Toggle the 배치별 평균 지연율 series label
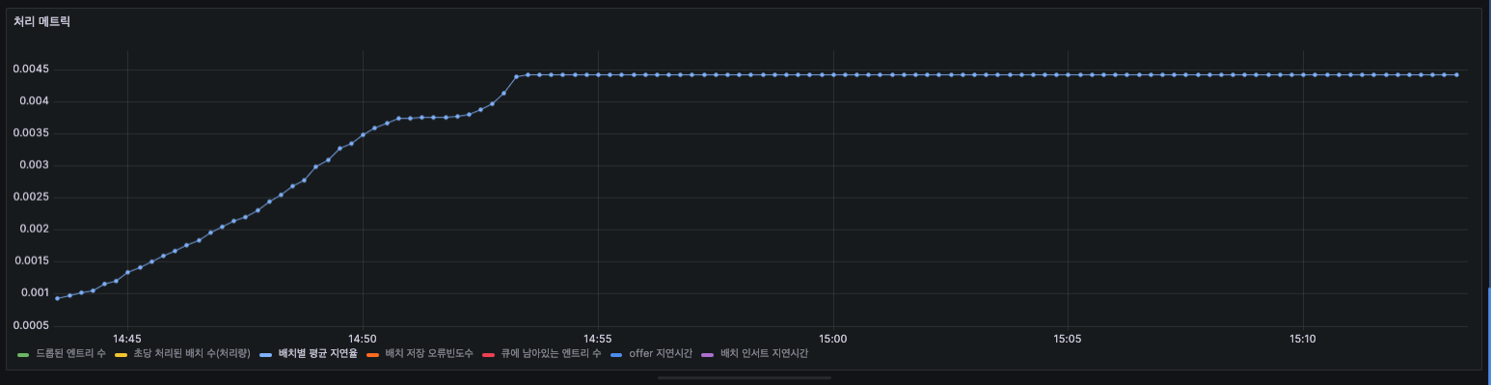The image size is (1491, 385). pyautogui.click(x=317, y=354)
